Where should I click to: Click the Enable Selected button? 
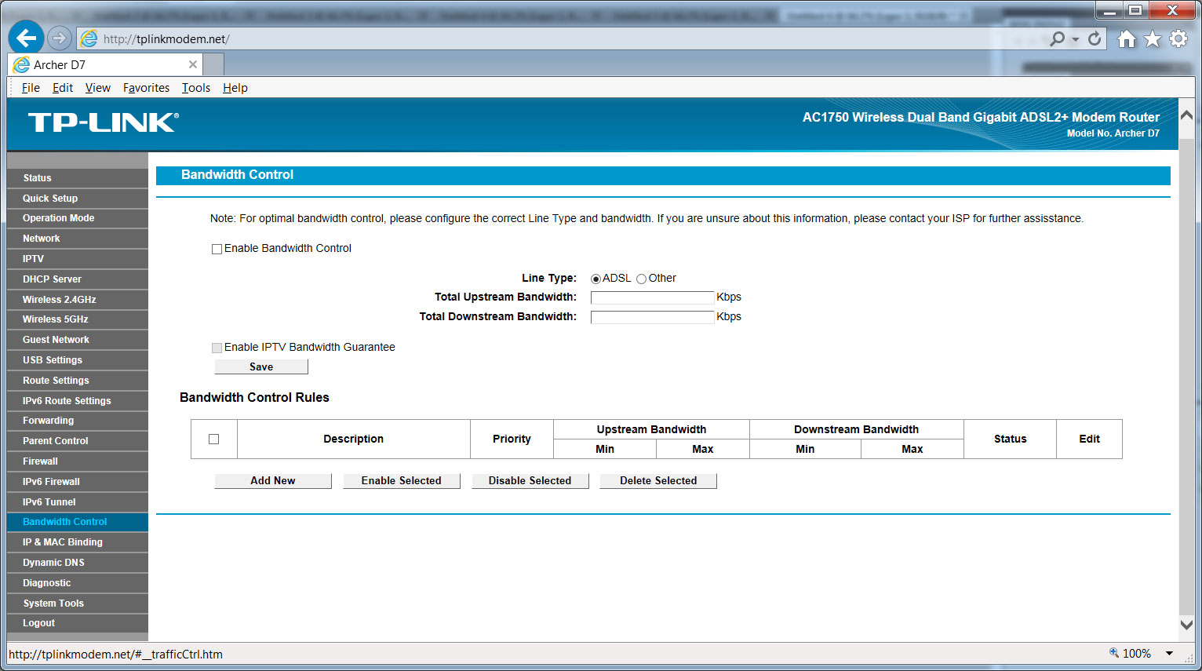point(402,480)
